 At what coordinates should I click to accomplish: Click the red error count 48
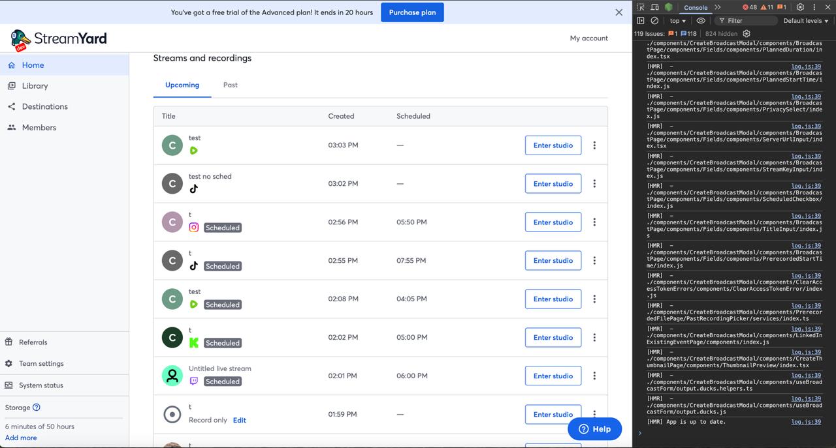tap(750, 7)
